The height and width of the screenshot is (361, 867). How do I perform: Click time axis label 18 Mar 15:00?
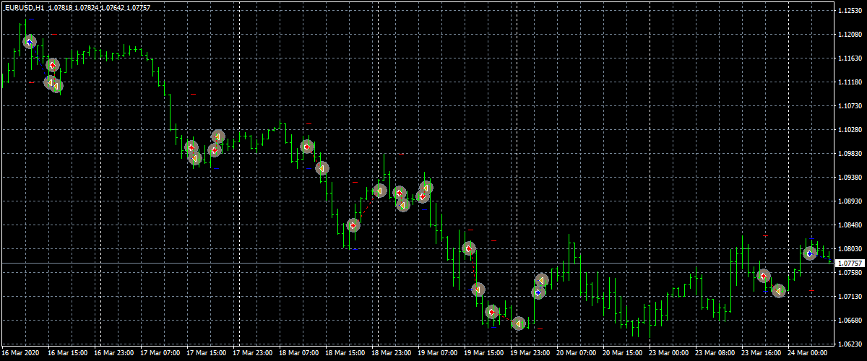click(346, 354)
